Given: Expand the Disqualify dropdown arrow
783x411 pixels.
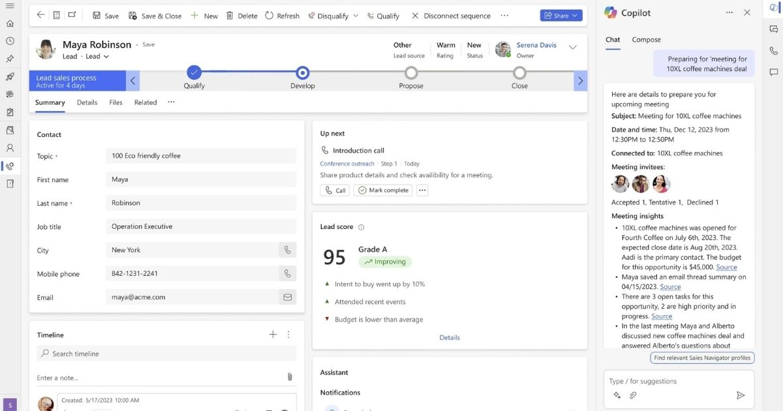Looking at the screenshot, I should 356,16.
